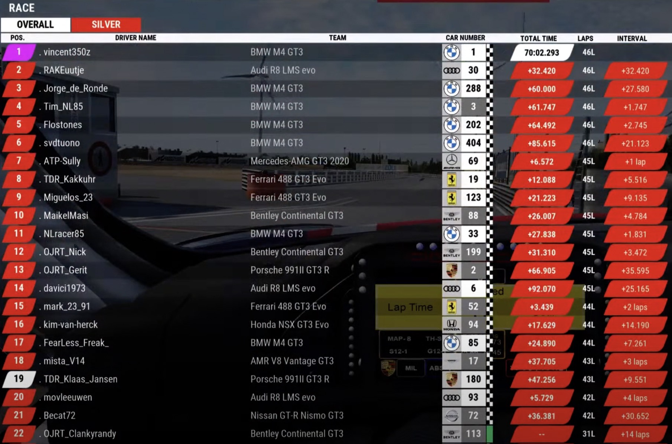Select driver movleeuwen
The image size is (672, 444).
[x=68, y=398]
